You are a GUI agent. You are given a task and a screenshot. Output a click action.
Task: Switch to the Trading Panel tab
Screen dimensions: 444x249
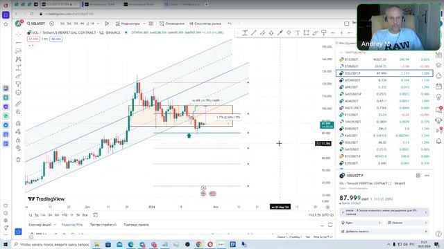(136, 225)
